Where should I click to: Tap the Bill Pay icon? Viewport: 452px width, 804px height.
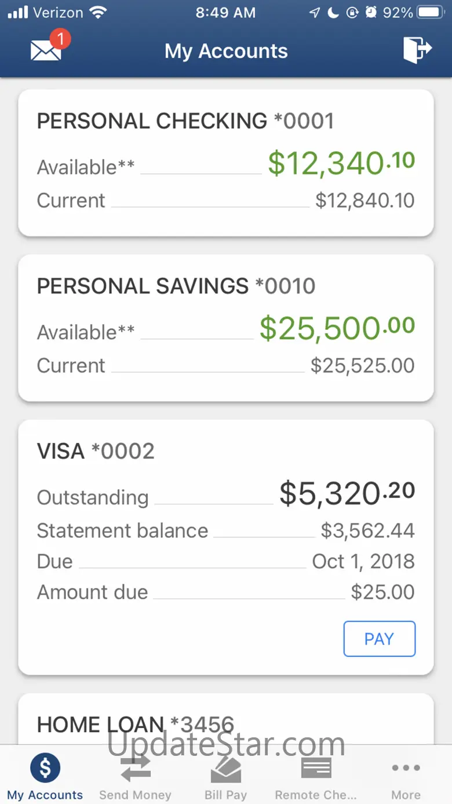(x=225, y=768)
